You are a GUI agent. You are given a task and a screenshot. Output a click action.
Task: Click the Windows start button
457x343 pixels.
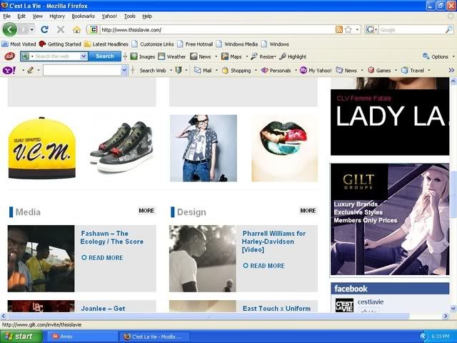point(21,337)
